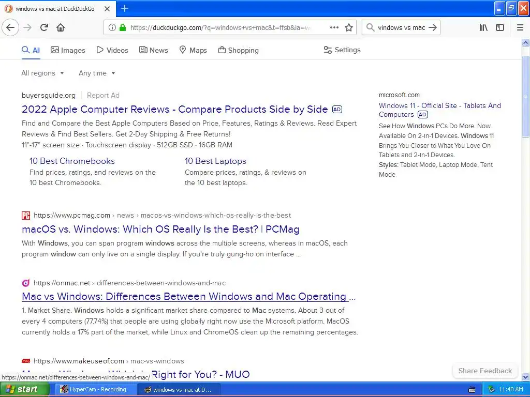Click the page scrollbar up arrow

[526, 42]
